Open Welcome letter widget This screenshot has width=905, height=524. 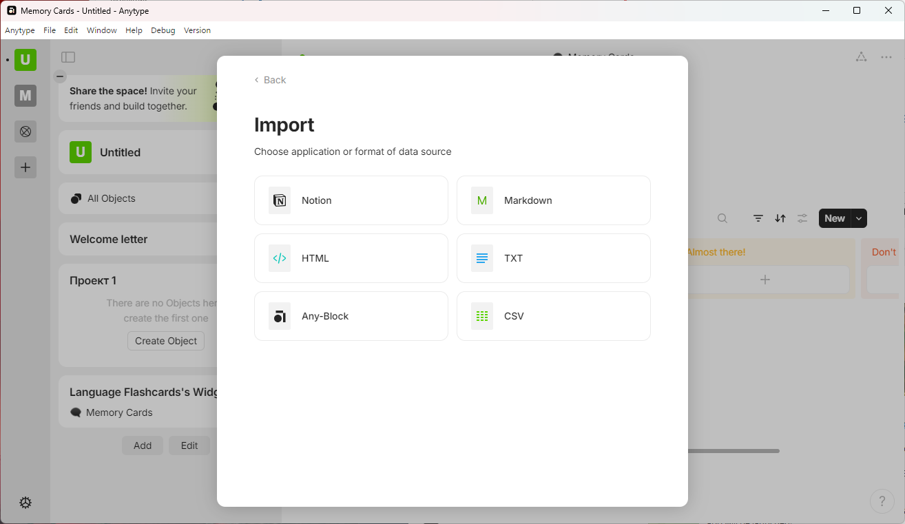coord(138,239)
